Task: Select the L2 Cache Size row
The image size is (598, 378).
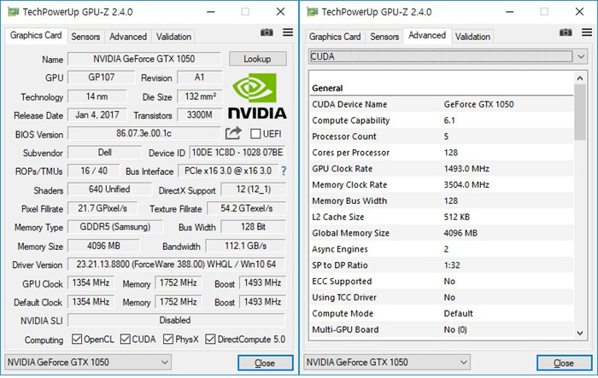Action: pos(441,217)
